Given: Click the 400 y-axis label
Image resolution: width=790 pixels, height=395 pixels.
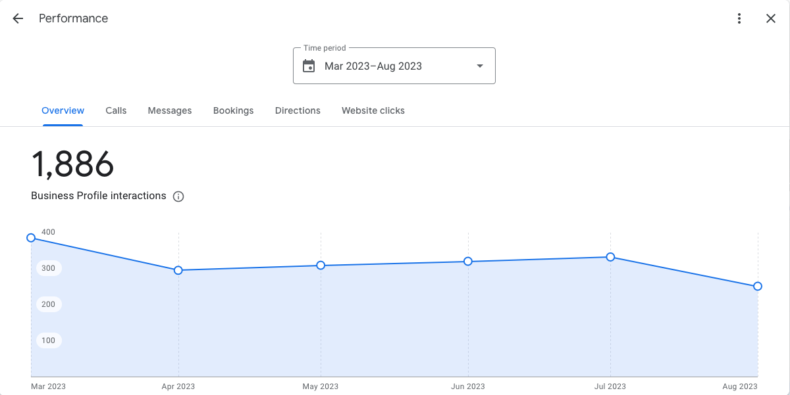Looking at the screenshot, I should (x=49, y=232).
